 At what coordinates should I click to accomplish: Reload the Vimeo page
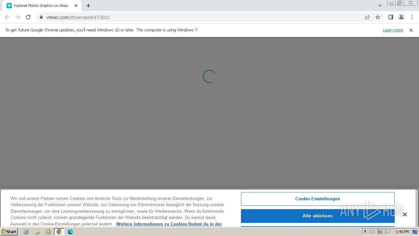[x=28, y=17]
